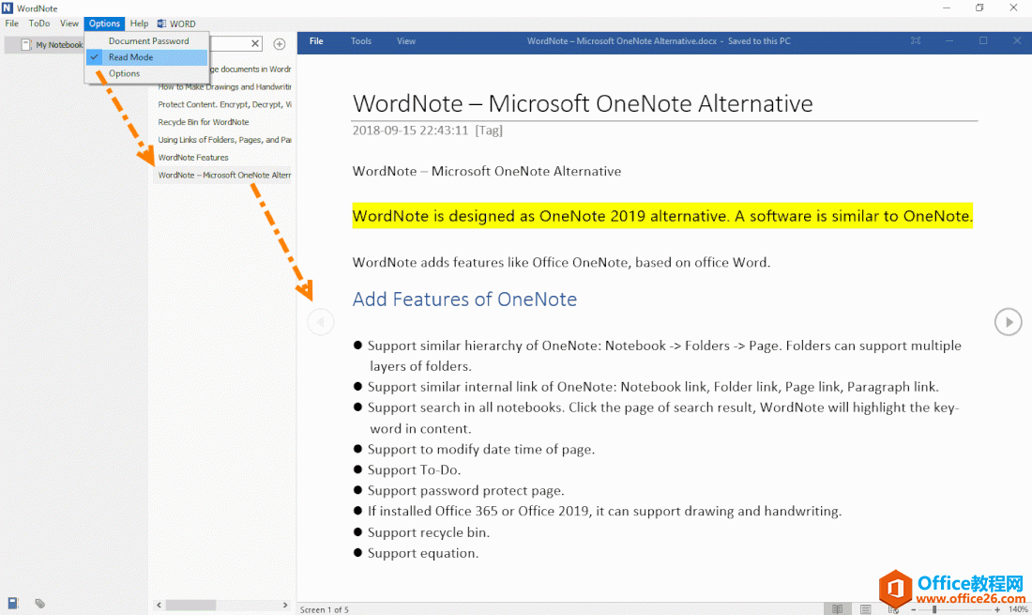Clear the search box with X icon
Screen dimensions: 1032x615
click(x=255, y=43)
